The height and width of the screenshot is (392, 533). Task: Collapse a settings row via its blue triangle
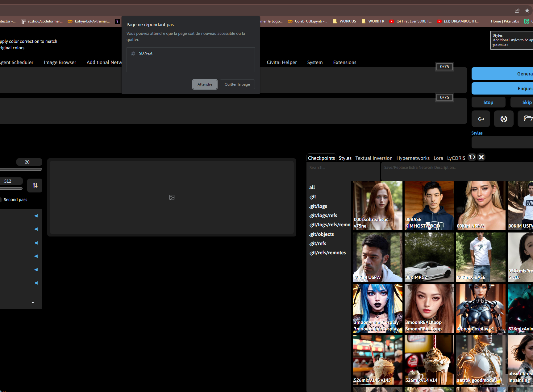36,216
